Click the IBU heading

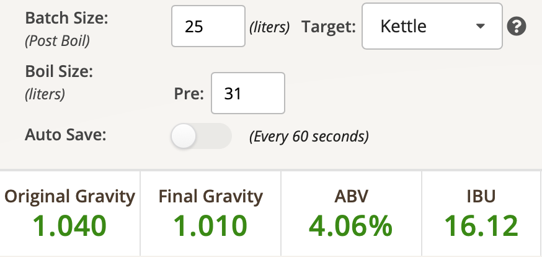coord(481,196)
